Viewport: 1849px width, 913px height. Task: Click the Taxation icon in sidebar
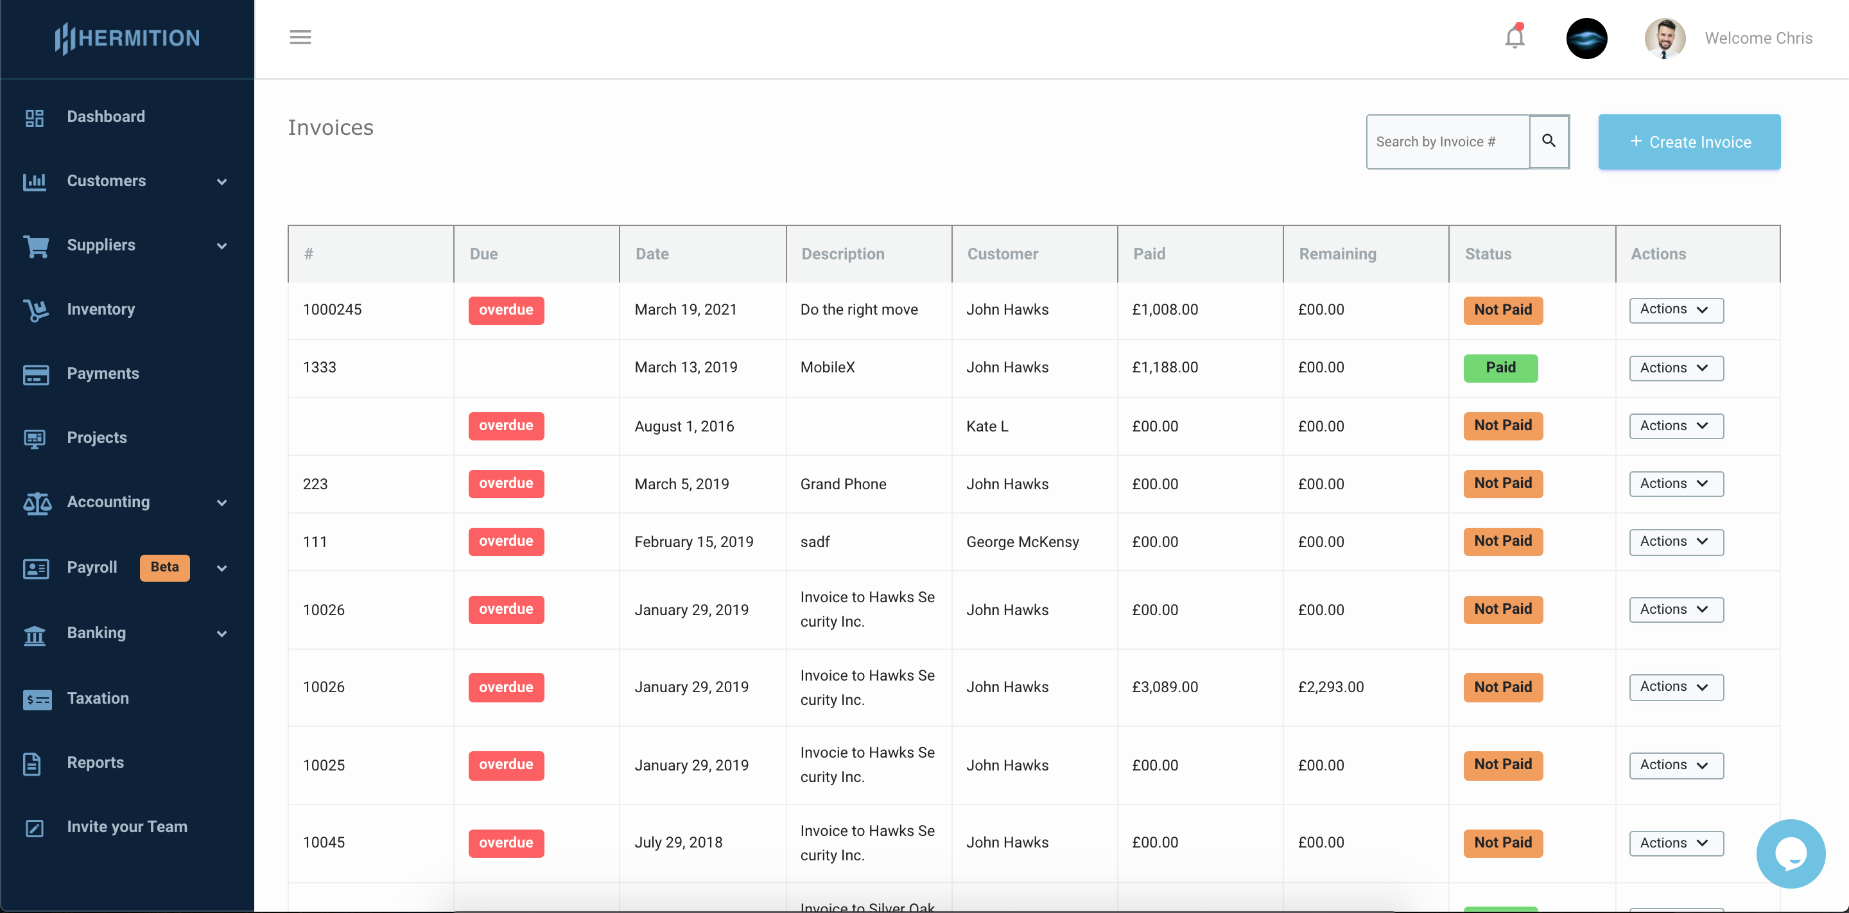pos(37,699)
